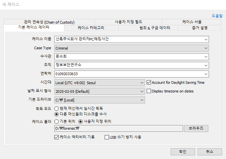Select 현재 머신에서 실시간 획득 radio option
226x159 pixels.
tap(57, 108)
